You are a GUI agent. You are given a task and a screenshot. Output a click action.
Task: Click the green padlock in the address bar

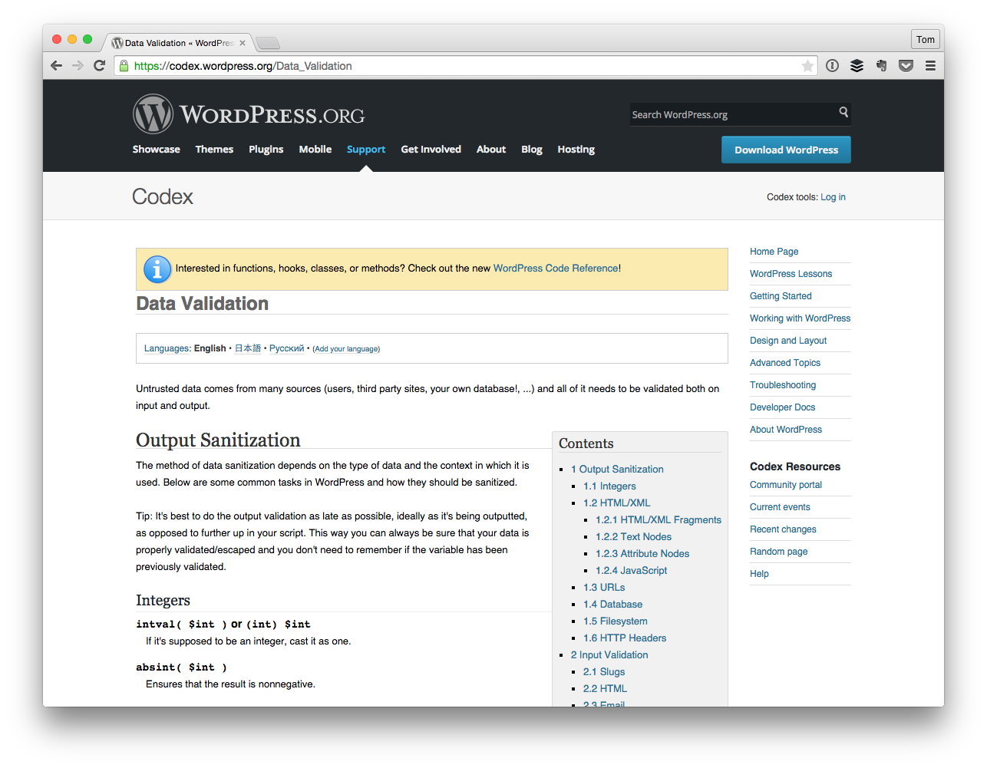124,66
